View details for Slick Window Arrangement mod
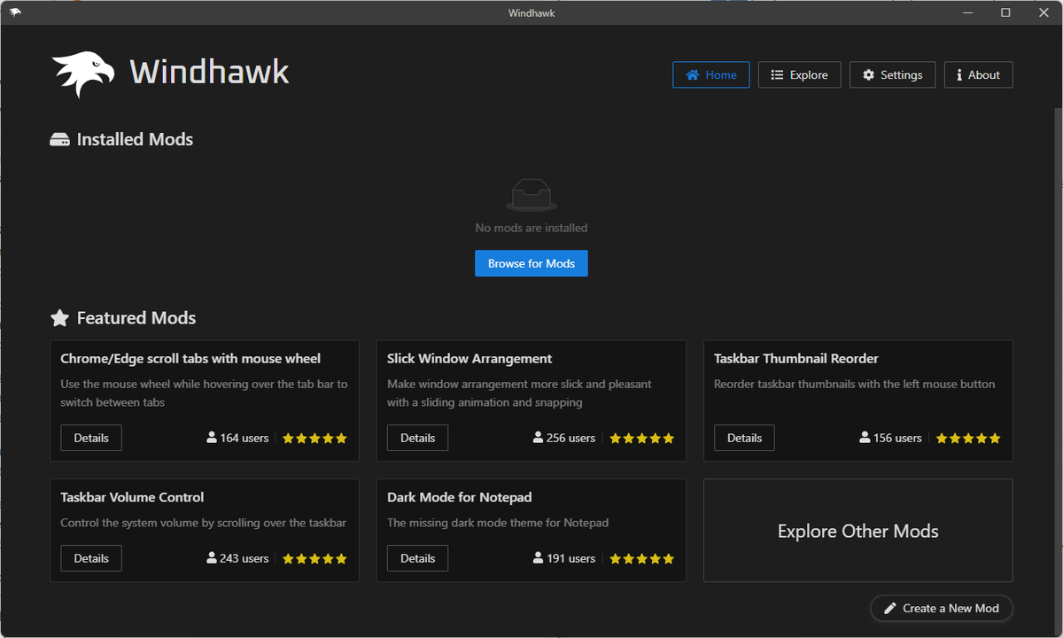 (417, 438)
